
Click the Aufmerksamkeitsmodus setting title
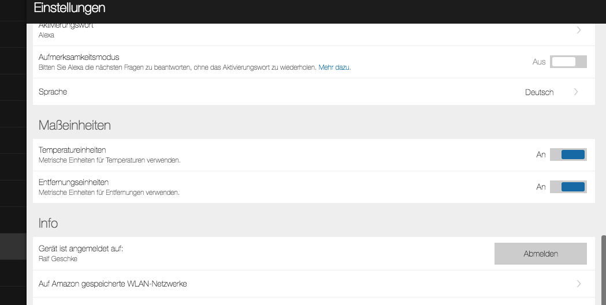[79, 57]
